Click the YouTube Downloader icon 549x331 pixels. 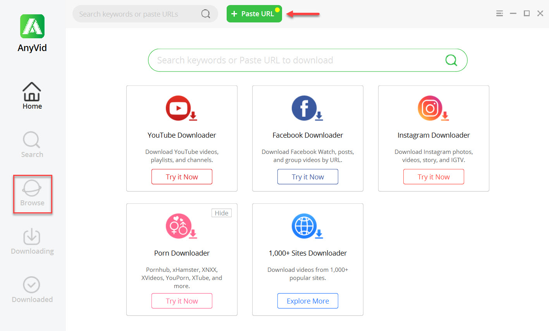pos(181,108)
